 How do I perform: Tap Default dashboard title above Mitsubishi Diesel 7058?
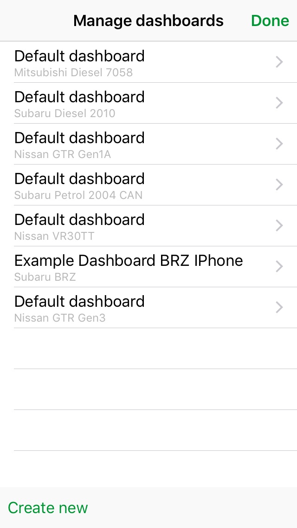[x=79, y=56]
